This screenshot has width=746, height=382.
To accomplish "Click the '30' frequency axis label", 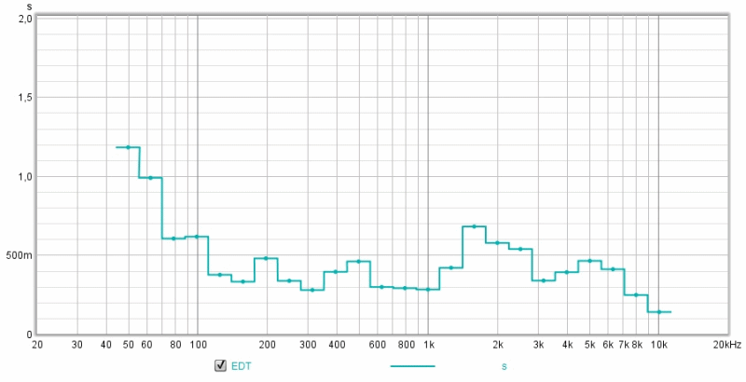I will coord(77,345).
